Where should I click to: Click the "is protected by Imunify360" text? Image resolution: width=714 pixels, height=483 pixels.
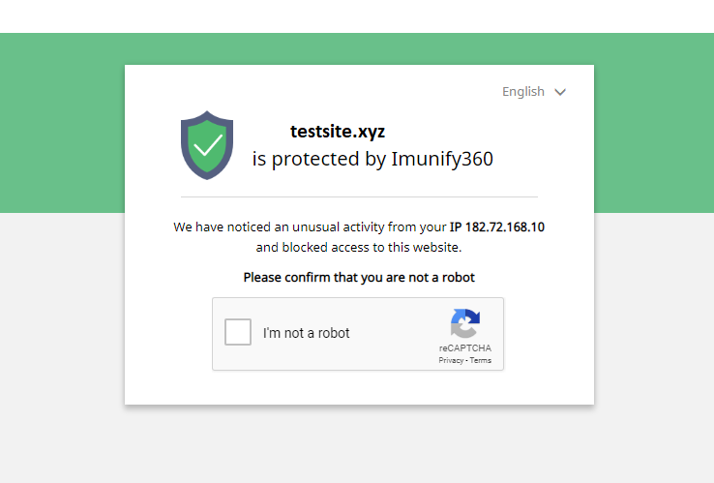pos(372,159)
